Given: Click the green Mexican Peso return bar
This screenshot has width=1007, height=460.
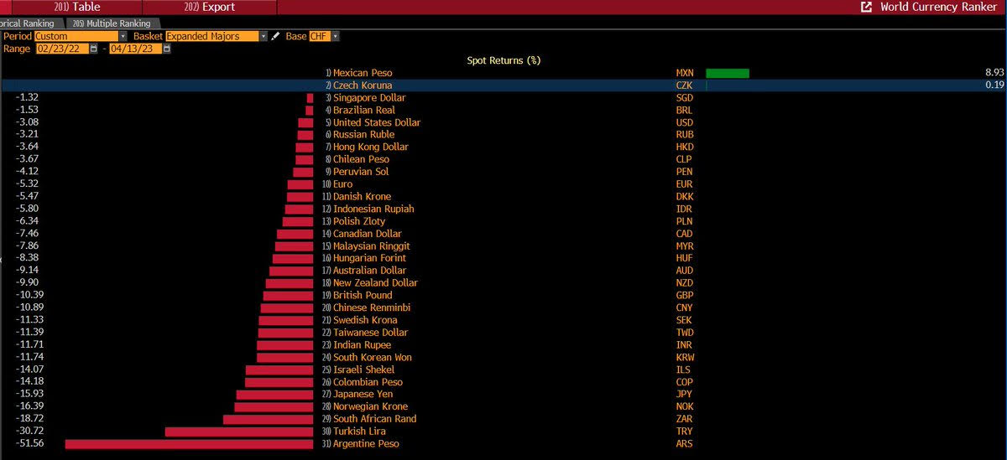Looking at the screenshot, I should [x=728, y=73].
